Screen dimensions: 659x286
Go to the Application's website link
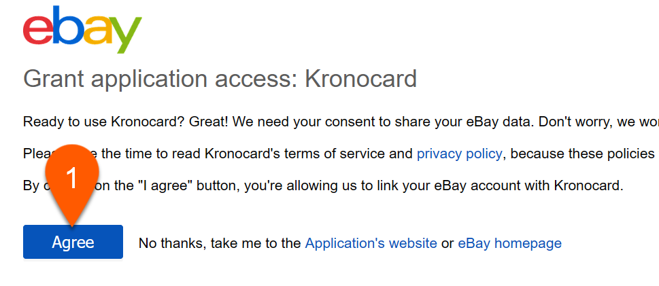pos(371,243)
